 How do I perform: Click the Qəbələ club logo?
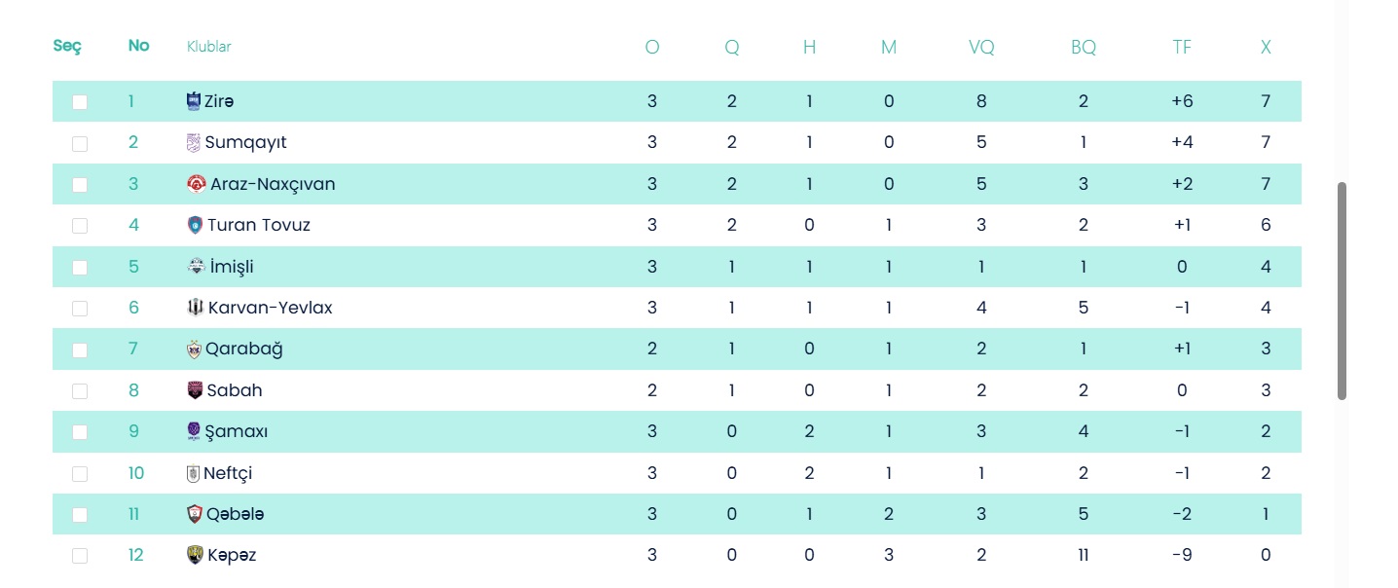195,514
